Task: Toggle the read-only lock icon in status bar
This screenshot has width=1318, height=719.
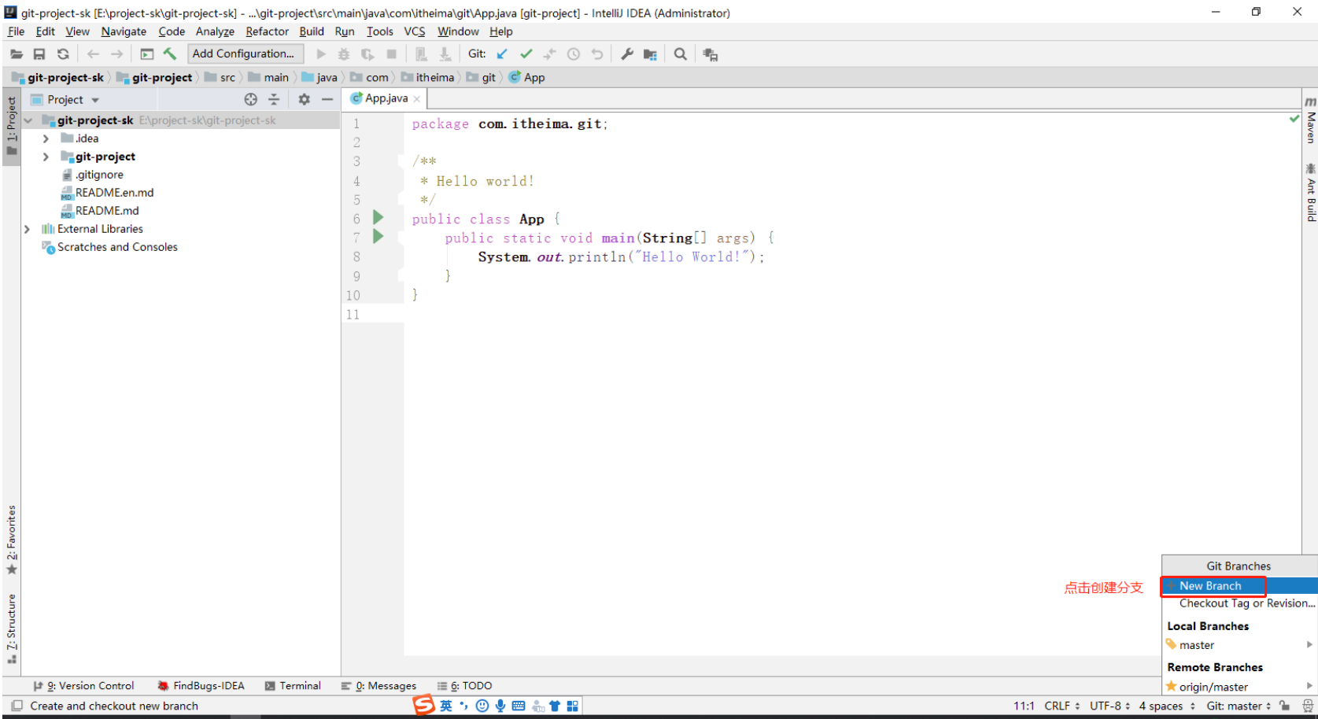Action: pos(1285,706)
